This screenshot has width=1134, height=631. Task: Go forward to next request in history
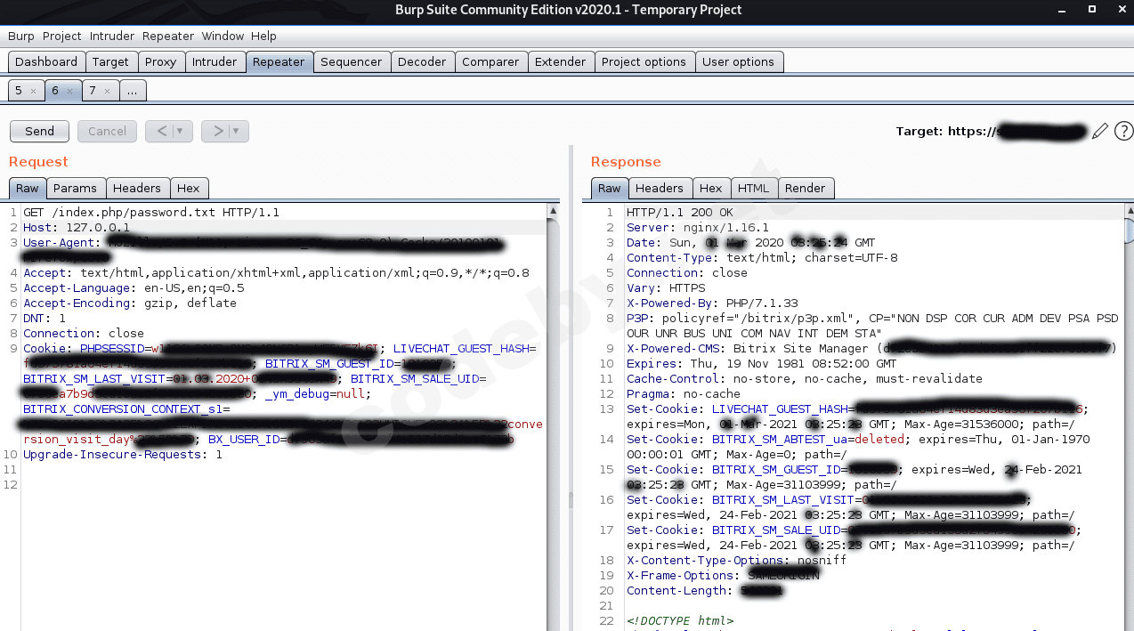point(217,131)
